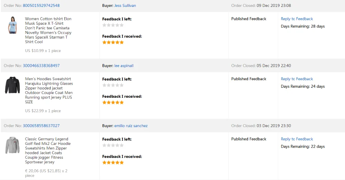345x180 pixels.
Task: Open order number 3000466338368497
Action: 41,66
